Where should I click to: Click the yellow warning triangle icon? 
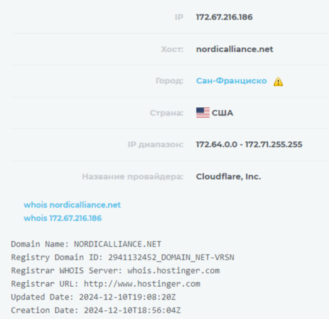[x=278, y=81]
